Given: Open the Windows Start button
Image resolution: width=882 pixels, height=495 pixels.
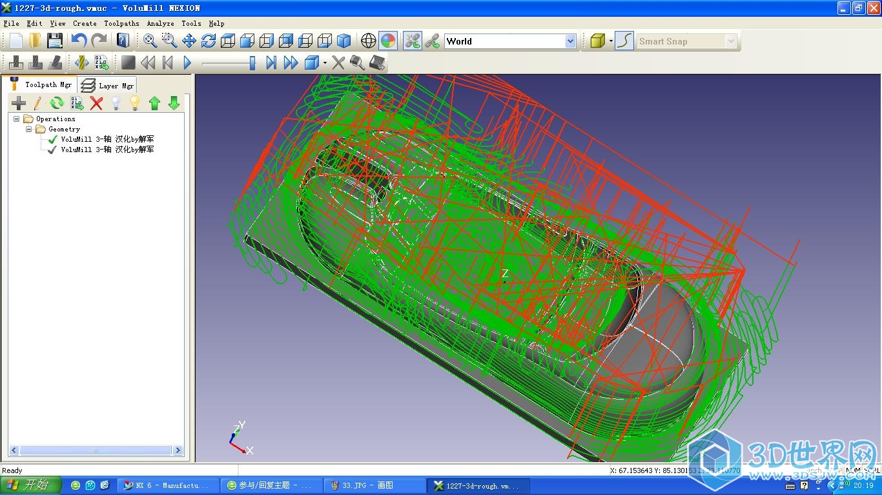Looking at the screenshot, I should coord(30,485).
